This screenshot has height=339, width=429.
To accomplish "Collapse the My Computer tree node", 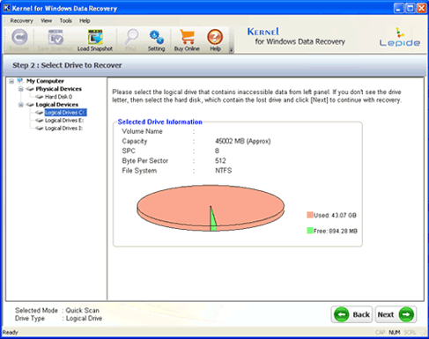I will (11, 81).
